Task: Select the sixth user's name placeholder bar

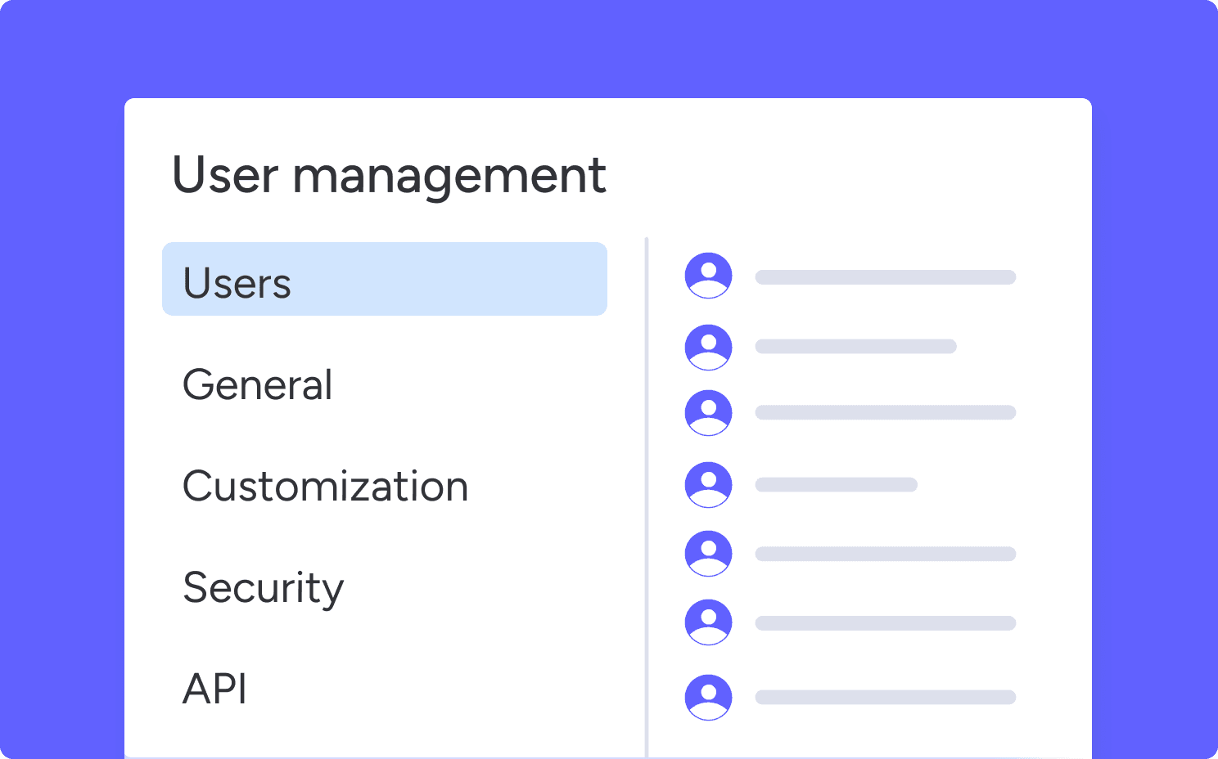Action: [885, 623]
